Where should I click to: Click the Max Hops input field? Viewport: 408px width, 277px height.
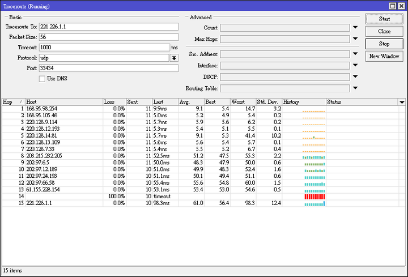click(x=285, y=39)
